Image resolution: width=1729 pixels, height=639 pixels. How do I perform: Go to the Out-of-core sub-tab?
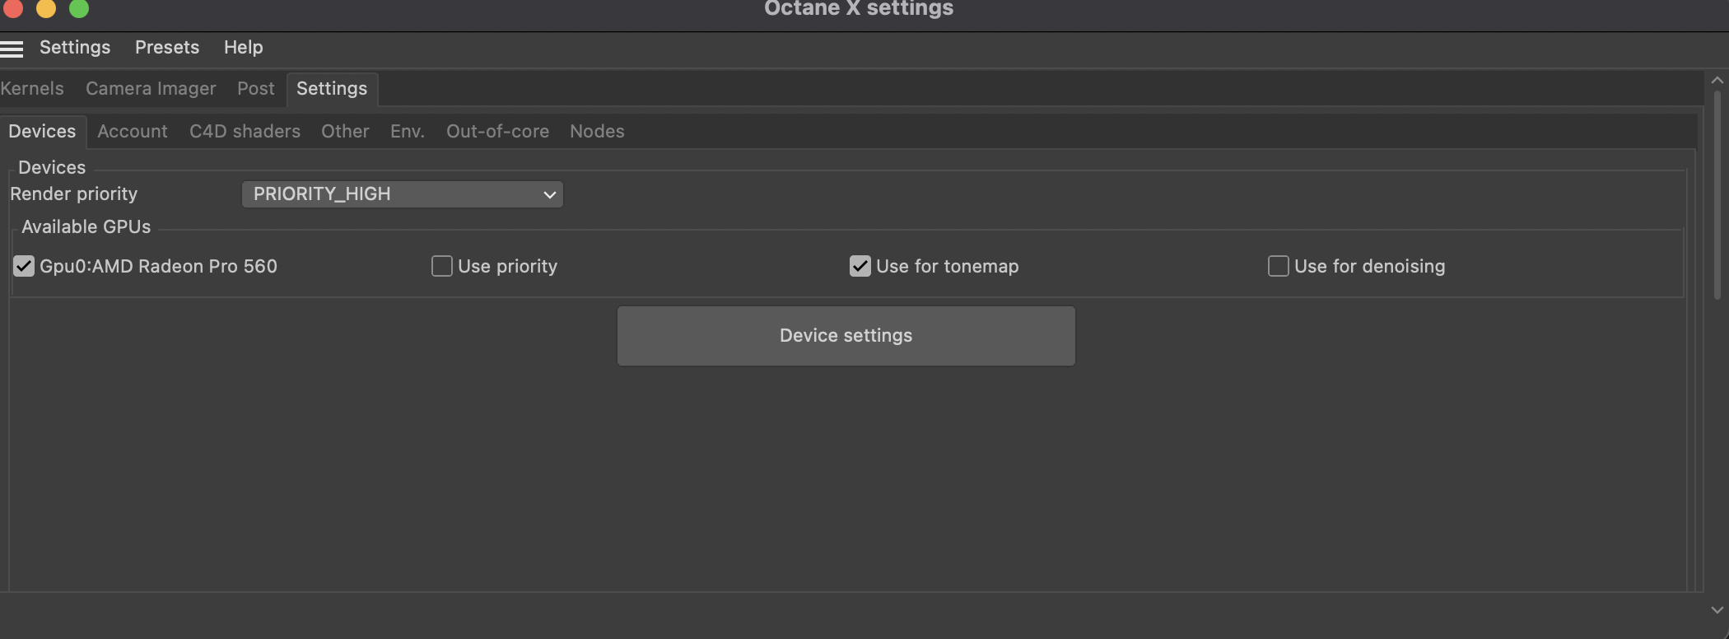[x=497, y=132]
